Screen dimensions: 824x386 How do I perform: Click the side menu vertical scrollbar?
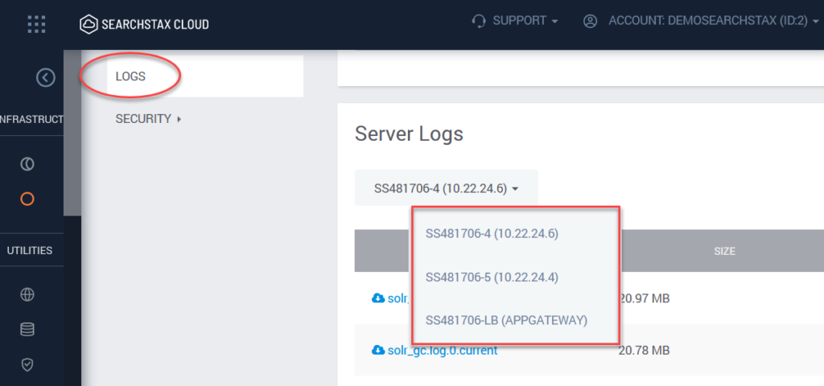72,133
